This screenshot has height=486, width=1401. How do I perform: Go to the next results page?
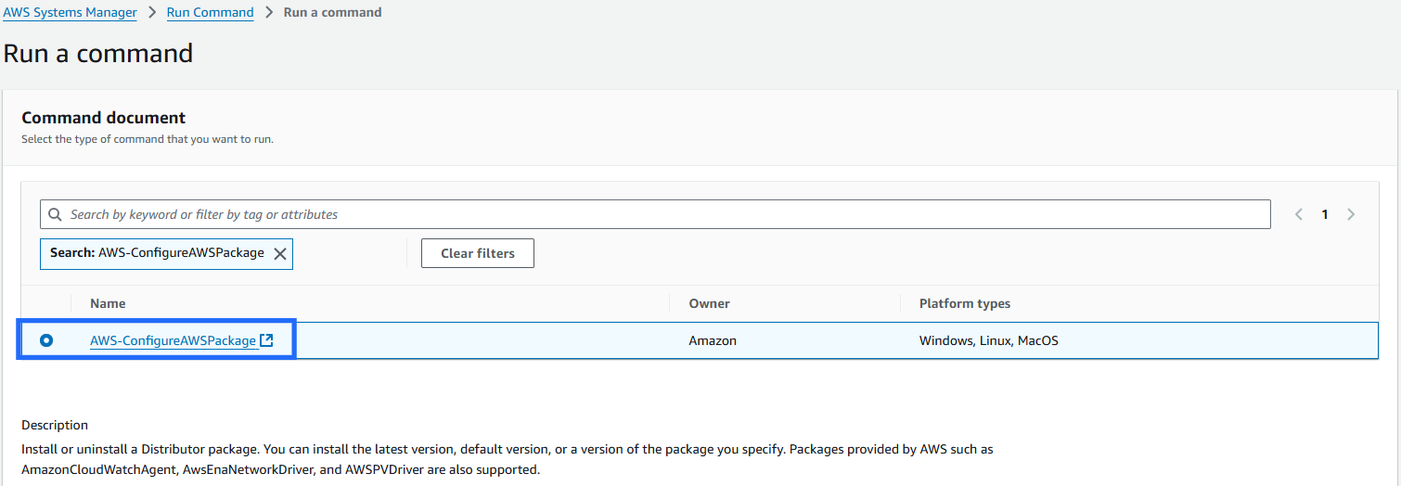(x=1351, y=214)
